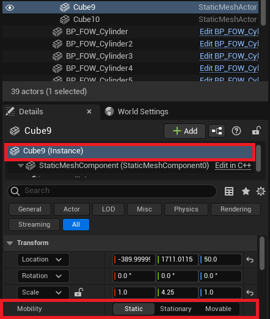This screenshot has width=270, height=319.
Task: Show only favorites star icon
Action: [246, 191]
